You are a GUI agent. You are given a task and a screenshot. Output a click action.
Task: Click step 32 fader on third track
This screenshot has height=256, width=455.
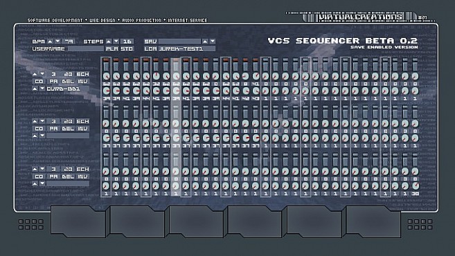point(415,162)
